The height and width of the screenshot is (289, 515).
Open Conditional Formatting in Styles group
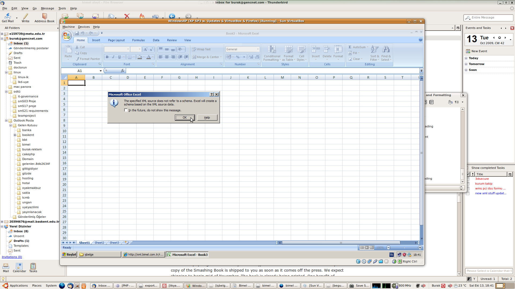272,53
